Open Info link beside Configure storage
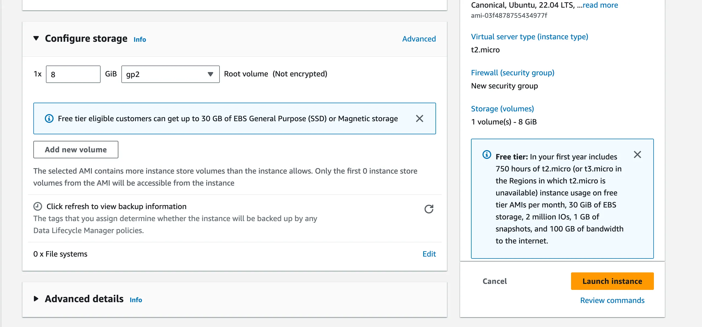The height and width of the screenshot is (327, 702). coord(140,40)
